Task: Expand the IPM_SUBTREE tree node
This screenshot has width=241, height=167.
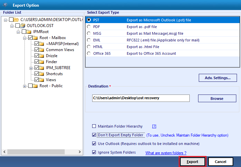Action: click(x=31, y=68)
